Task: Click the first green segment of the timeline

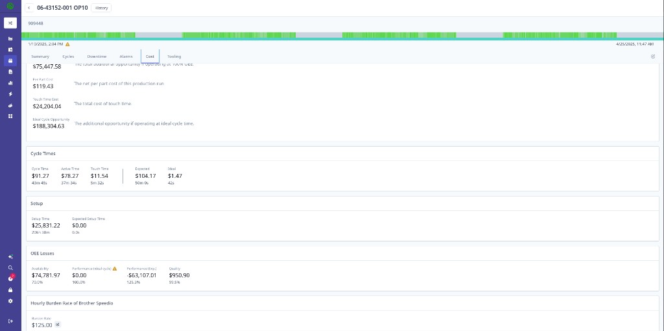Action: pyautogui.click(x=78, y=35)
